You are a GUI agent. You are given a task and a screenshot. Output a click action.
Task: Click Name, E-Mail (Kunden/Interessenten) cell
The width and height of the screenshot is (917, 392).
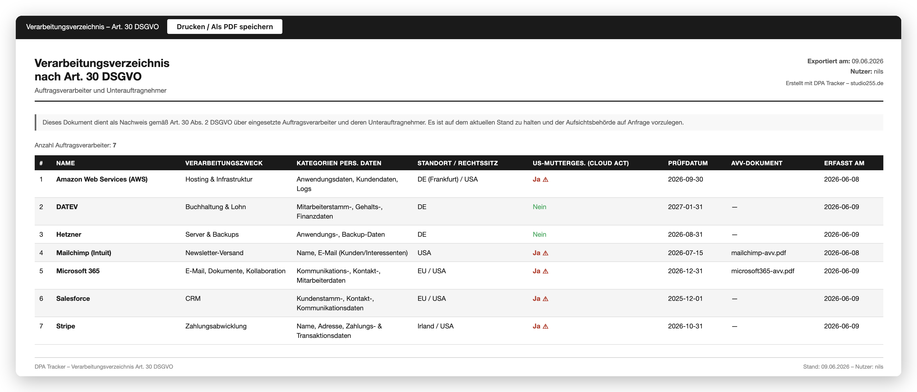coord(352,252)
